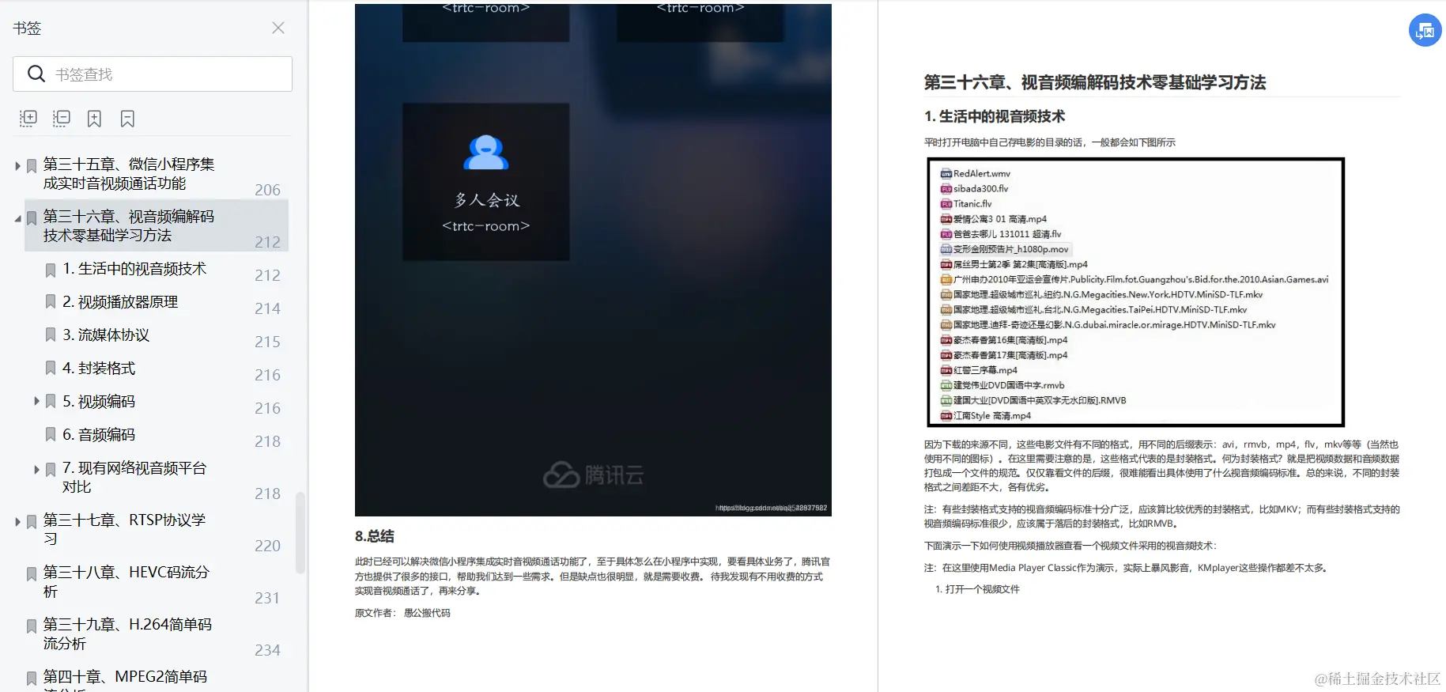The image size is (1446, 692).
Task: Click page number 231 in bookmarks
Action: (267, 598)
